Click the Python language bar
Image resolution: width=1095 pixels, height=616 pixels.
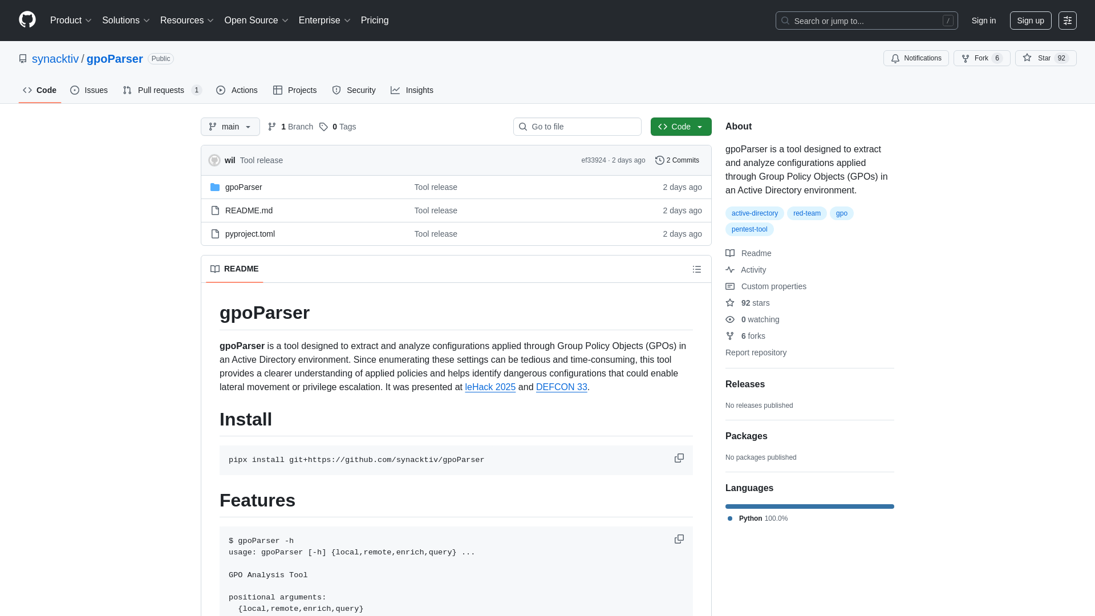coord(810,506)
